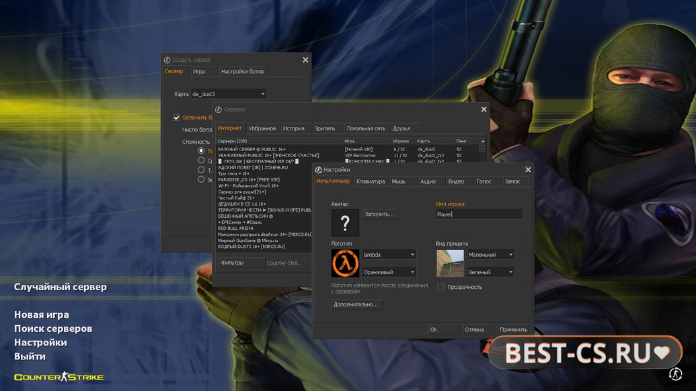Image resolution: width=696 pixels, height=391 pixels.
Task: Click the Дополнительно... button
Action: (x=356, y=304)
